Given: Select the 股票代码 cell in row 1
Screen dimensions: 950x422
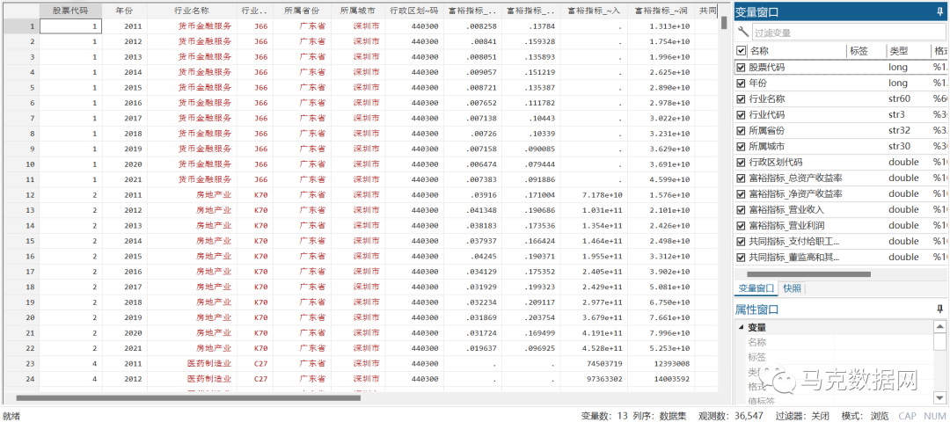Looking at the screenshot, I should click(71, 26).
